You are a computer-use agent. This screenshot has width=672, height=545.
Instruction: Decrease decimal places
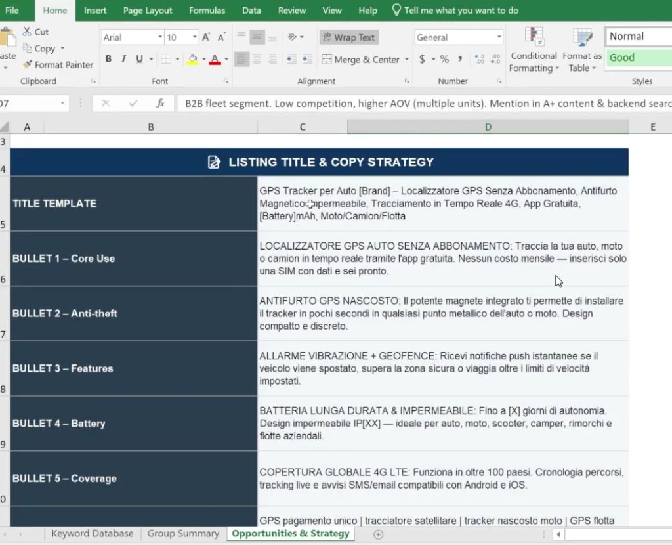[495, 59]
